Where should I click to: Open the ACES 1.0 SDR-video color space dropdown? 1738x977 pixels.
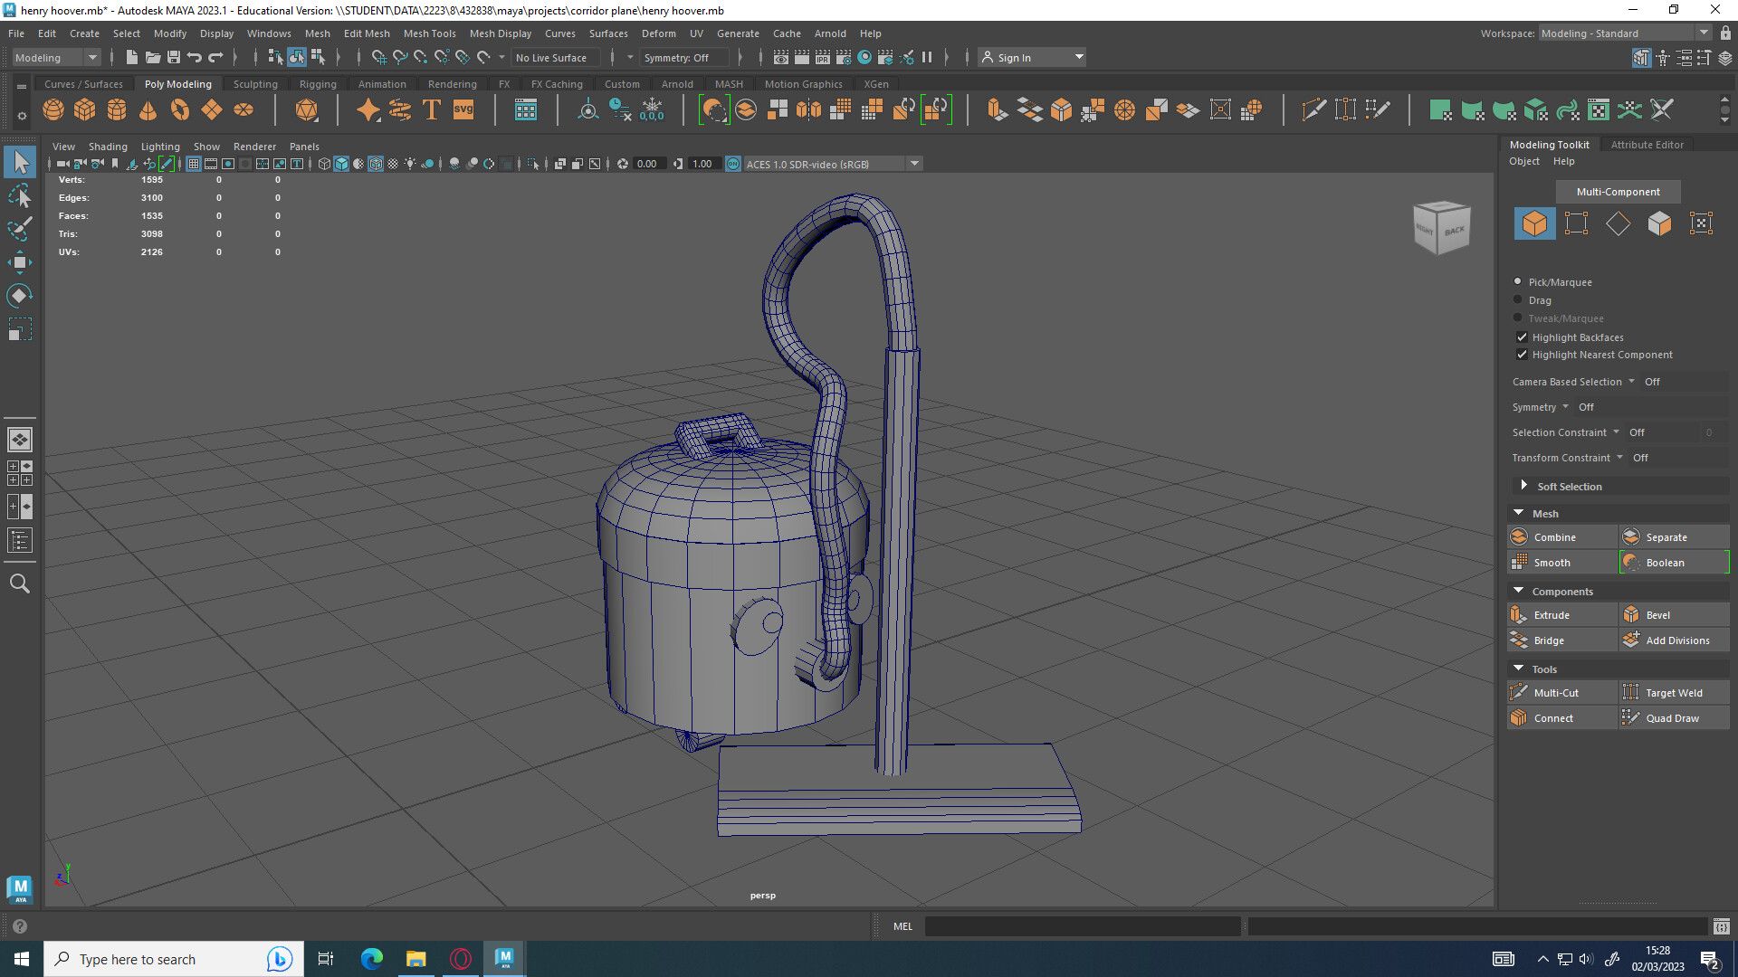(x=914, y=164)
